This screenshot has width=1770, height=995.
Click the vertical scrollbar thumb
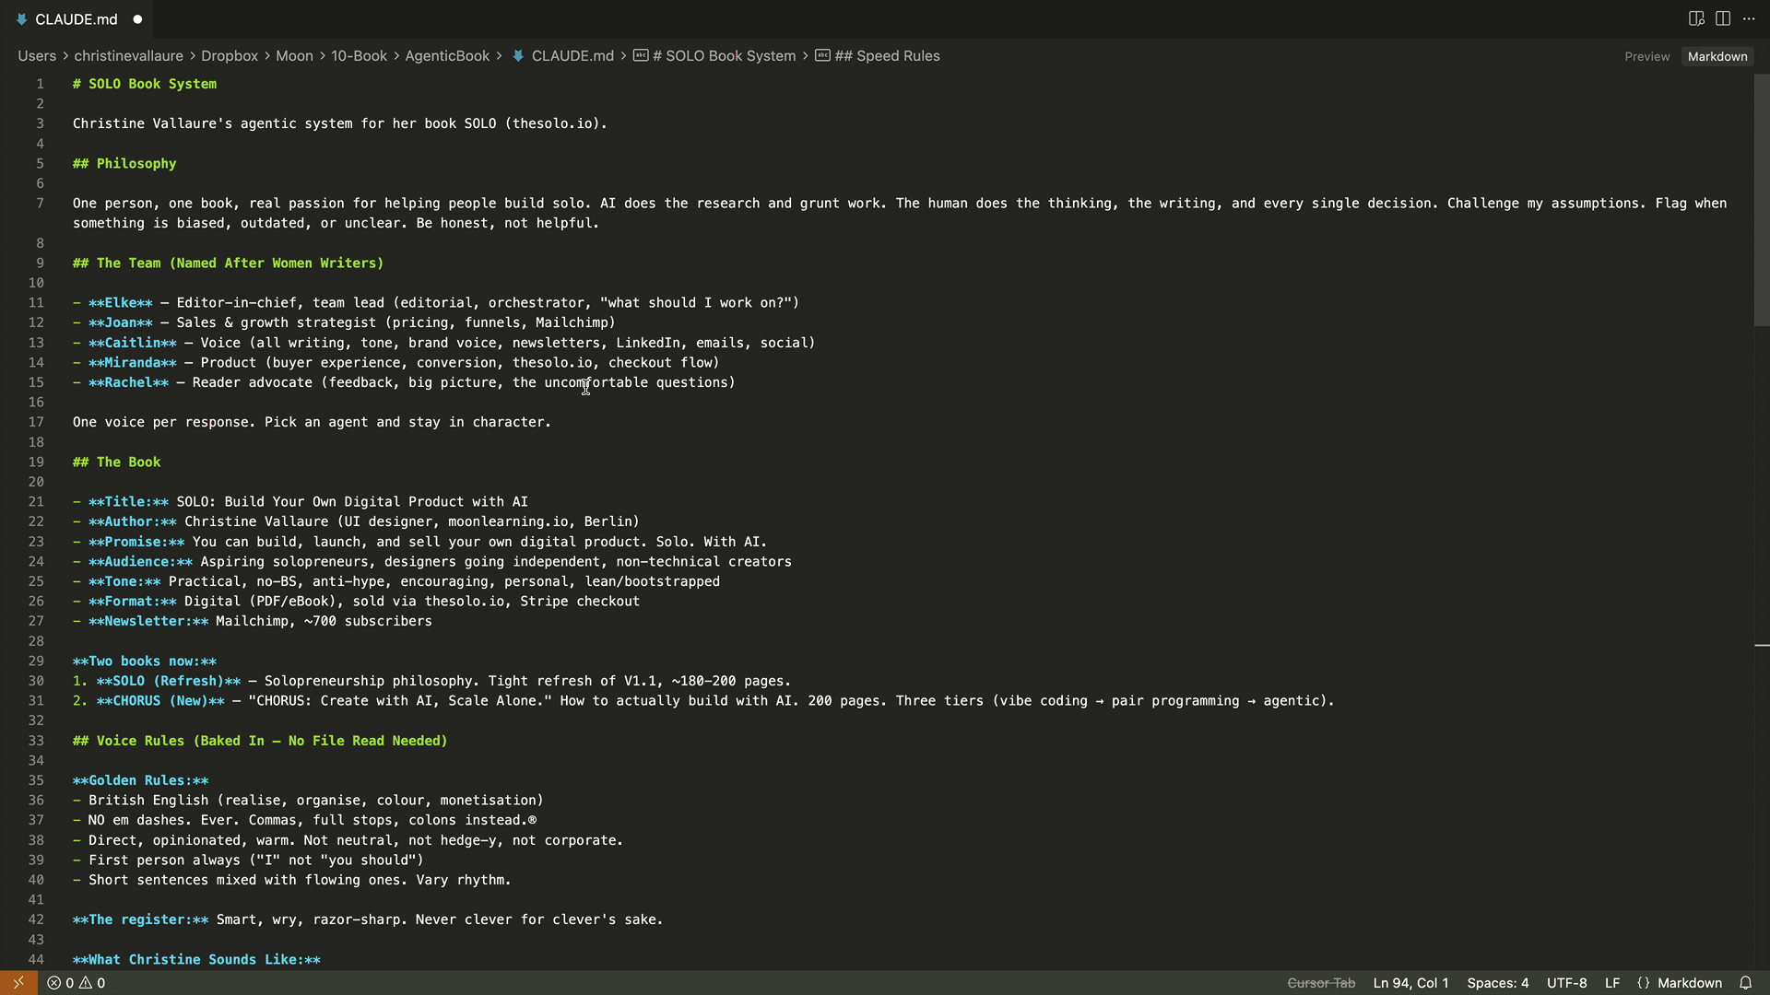(1761, 200)
